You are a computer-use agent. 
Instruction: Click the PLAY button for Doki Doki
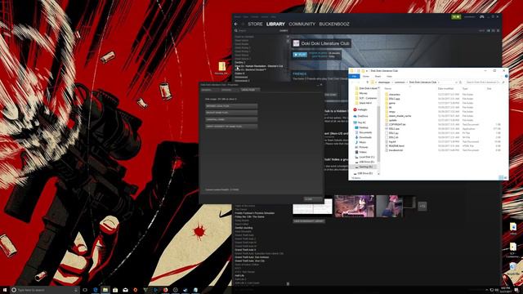pos(300,55)
